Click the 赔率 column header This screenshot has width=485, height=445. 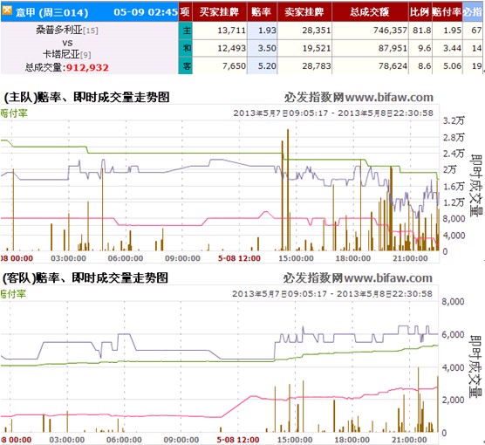[x=262, y=11]
